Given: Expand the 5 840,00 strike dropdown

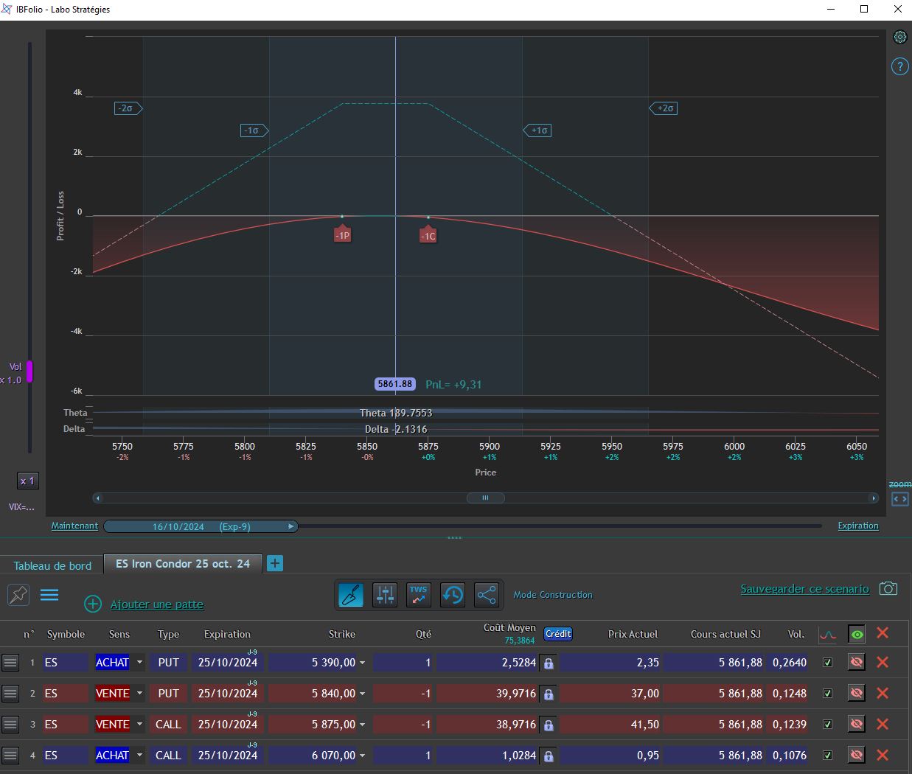Looking at the screenshot, I should (362, 694).
